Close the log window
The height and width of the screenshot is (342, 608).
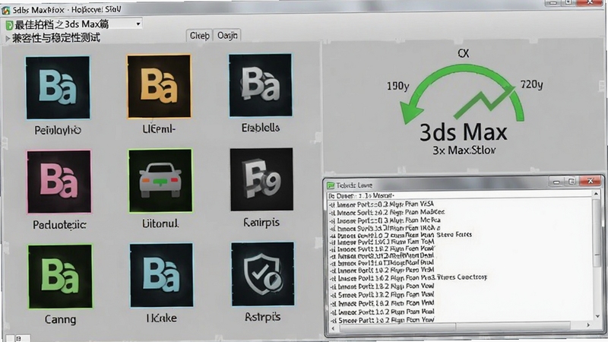tap(591, 181)
